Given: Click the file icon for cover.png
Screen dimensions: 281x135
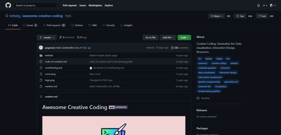Looking at the screenshot, I should (41, 74).
